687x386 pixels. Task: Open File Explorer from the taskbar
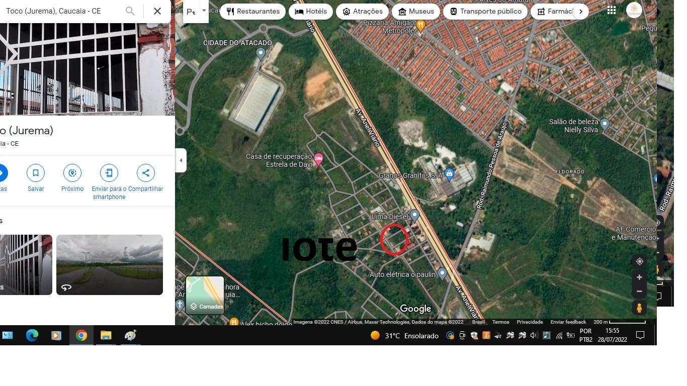[x=106, y=335]
